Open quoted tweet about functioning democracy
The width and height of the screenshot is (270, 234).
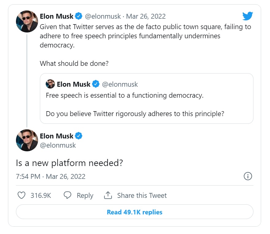pyautogui.click(x=146, y=104)
